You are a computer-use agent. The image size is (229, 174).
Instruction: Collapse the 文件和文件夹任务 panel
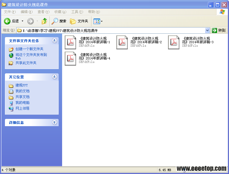pos(55,41)
